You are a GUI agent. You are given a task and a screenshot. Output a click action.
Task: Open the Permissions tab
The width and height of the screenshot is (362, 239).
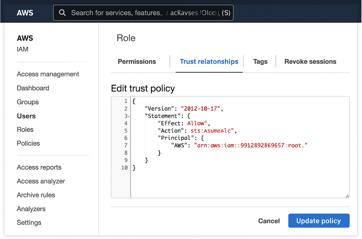coord(137,62)
